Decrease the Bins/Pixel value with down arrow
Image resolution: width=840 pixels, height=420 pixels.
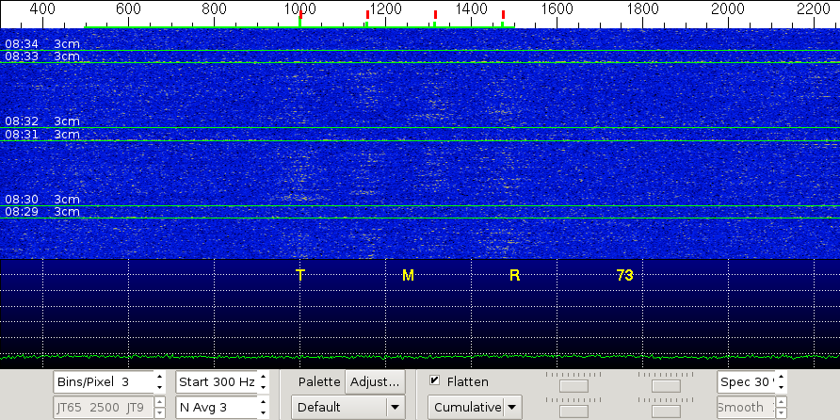(x=159, y=387)
